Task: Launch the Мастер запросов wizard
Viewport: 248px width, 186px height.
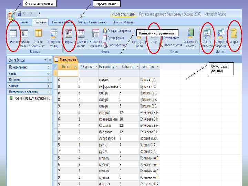Action: [x=207, y=38]
